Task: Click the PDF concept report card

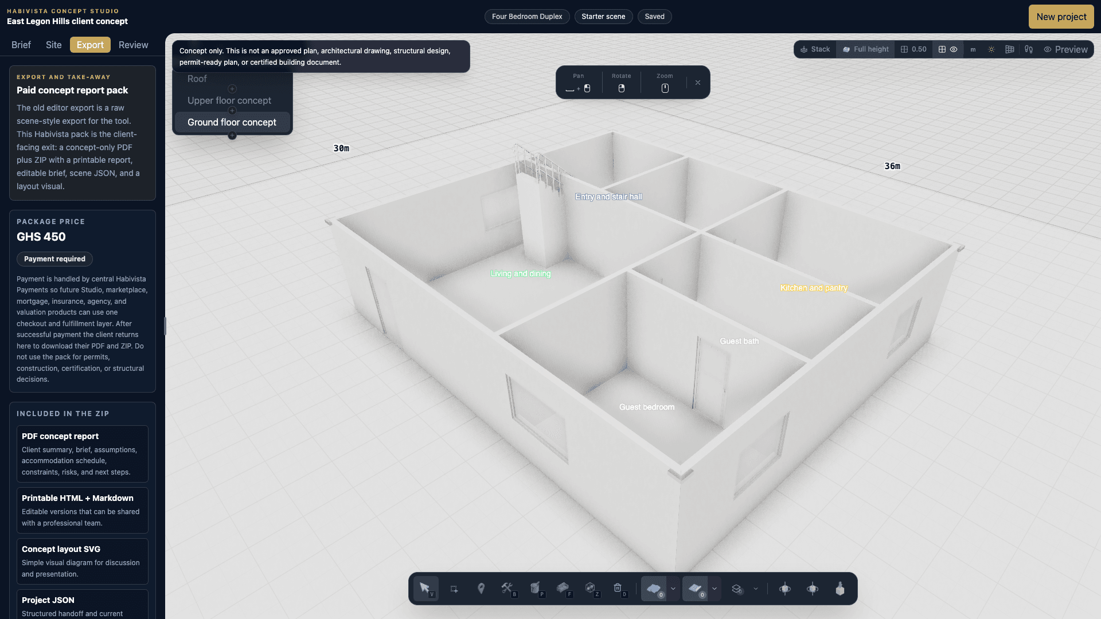Action: 83,454
